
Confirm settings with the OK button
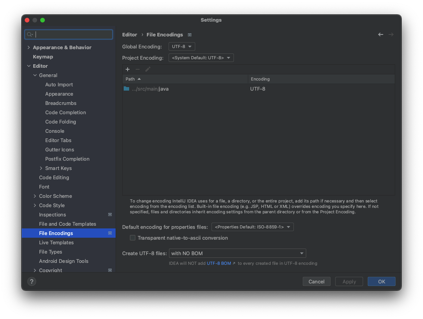[x=381, y=281]
